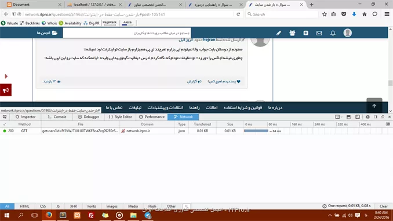Toggle network details pane icon
Viewport: 393px width, 221px height.
[x=388, y=124]
